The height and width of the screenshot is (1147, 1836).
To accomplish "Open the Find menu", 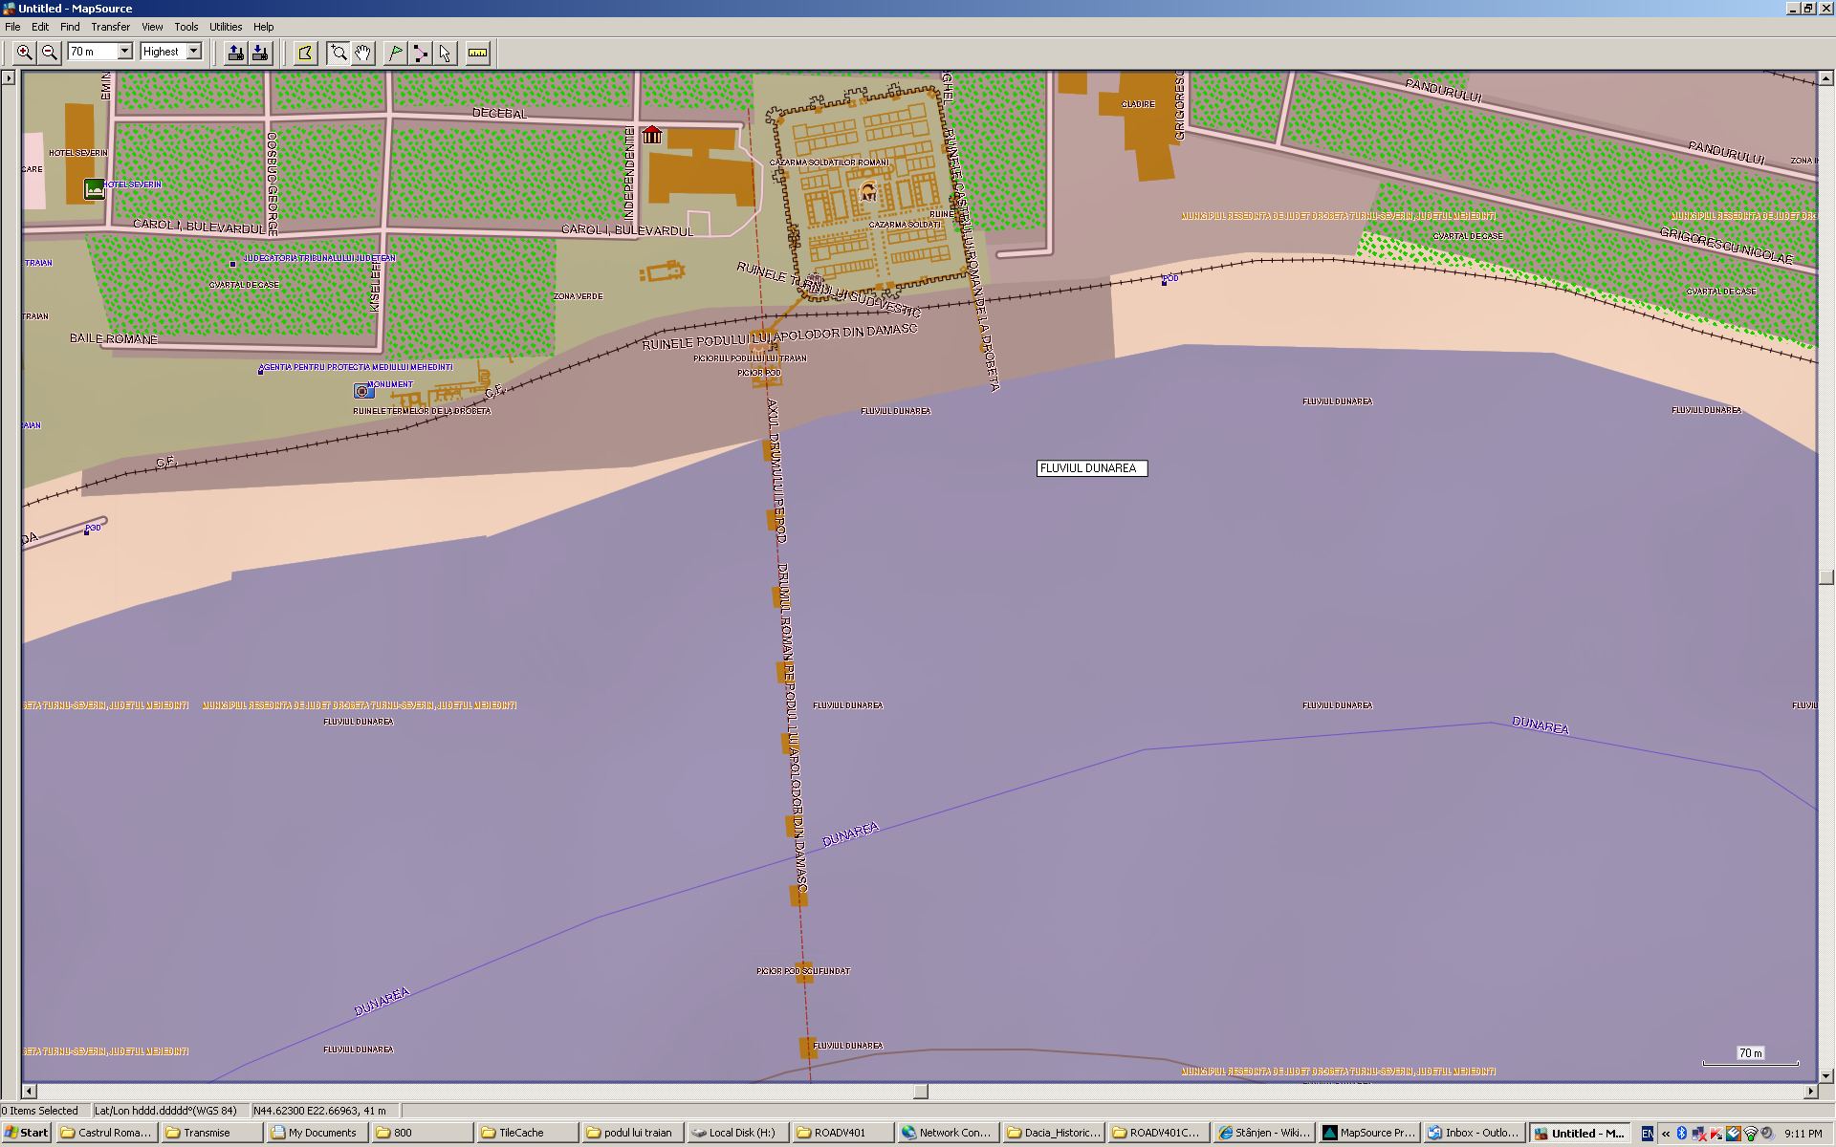I will pos(70,27).
